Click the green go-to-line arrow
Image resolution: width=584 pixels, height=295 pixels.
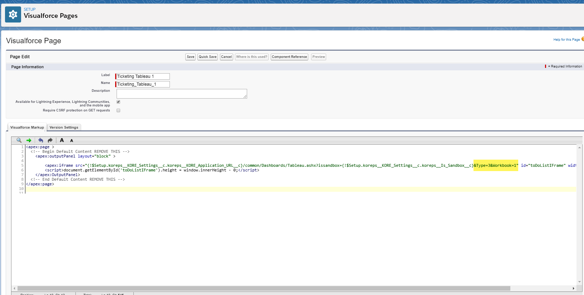[29, 140]
